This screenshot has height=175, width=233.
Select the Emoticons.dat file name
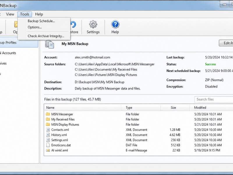[x=61, y=145]
